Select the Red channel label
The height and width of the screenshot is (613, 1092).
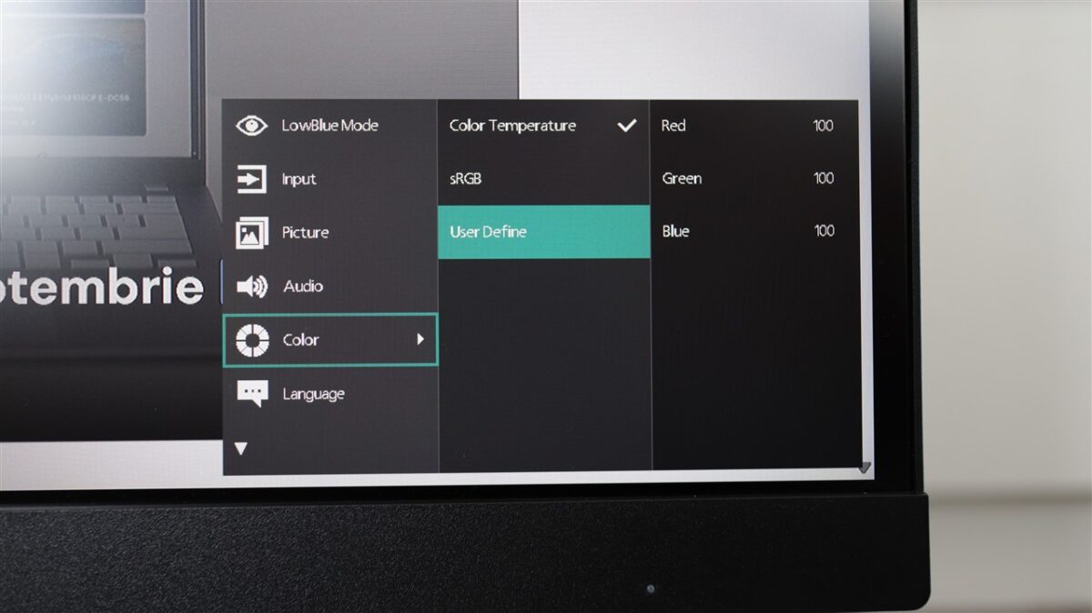tap(673, 126)
